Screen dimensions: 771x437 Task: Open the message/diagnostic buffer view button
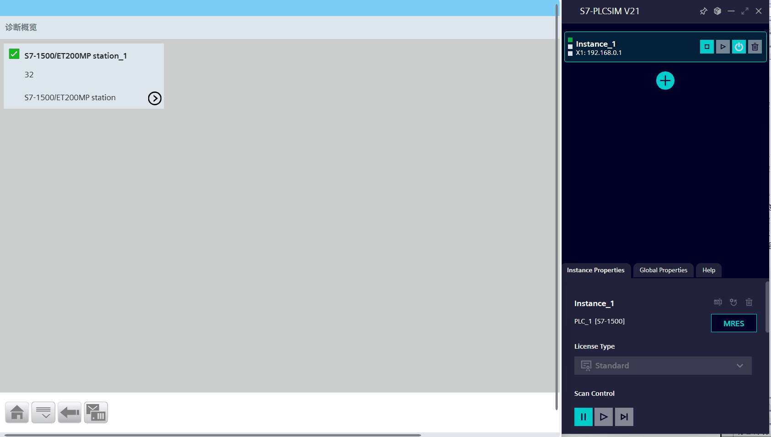(96, 413)
